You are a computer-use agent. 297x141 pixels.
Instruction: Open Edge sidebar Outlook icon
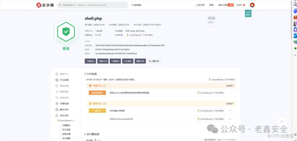[x=295, y=36]
